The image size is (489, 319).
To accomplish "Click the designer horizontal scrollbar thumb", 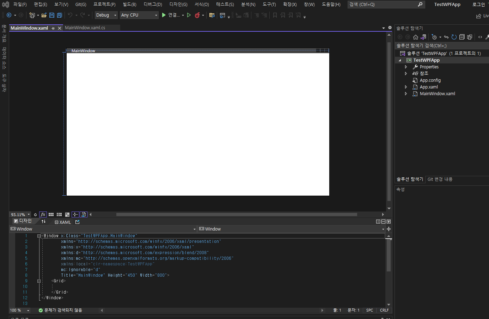I will [237, 214].
